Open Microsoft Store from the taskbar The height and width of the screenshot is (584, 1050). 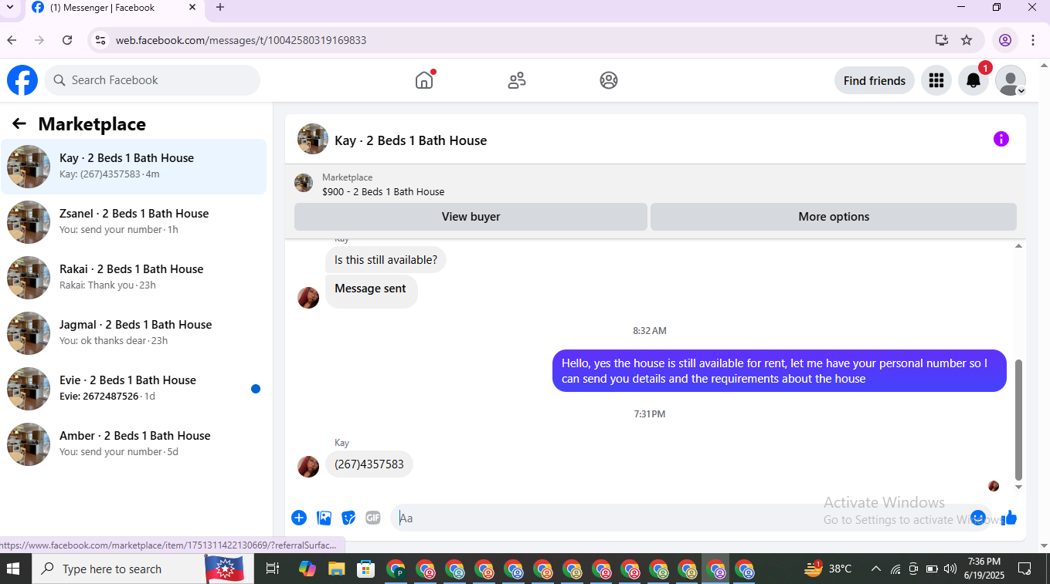pyautogui.click(x=365, y=569)
